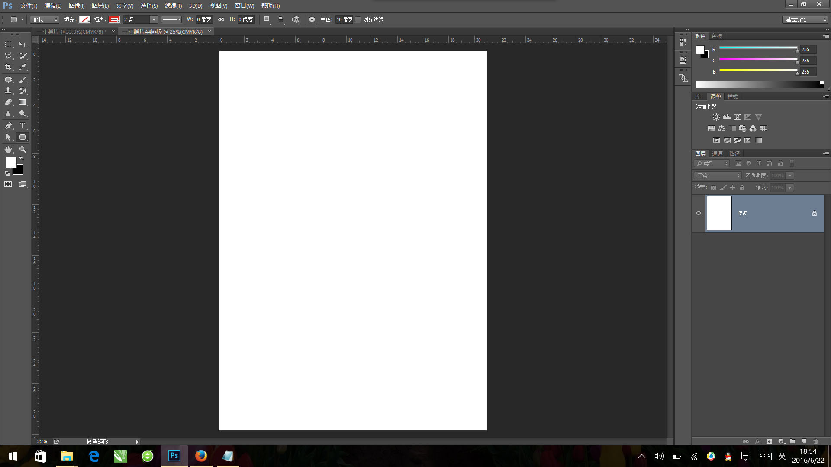Select the Rectangular Marquee tool

click(x=8, y=45)
